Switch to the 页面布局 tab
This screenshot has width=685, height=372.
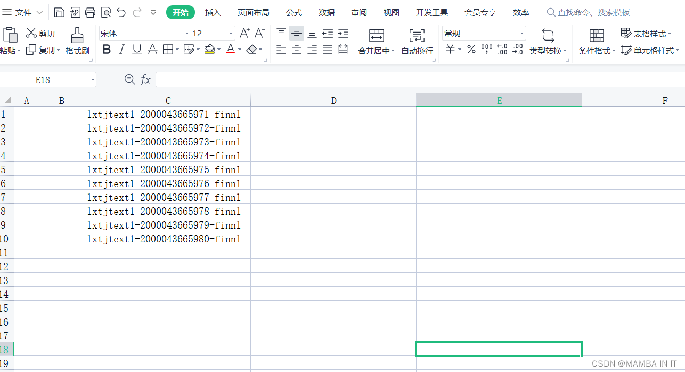254,12
